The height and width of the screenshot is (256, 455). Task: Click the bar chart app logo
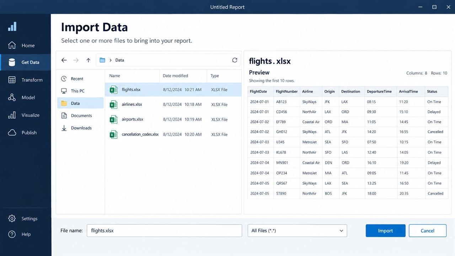pyautogui.click(x=12, y=26)
